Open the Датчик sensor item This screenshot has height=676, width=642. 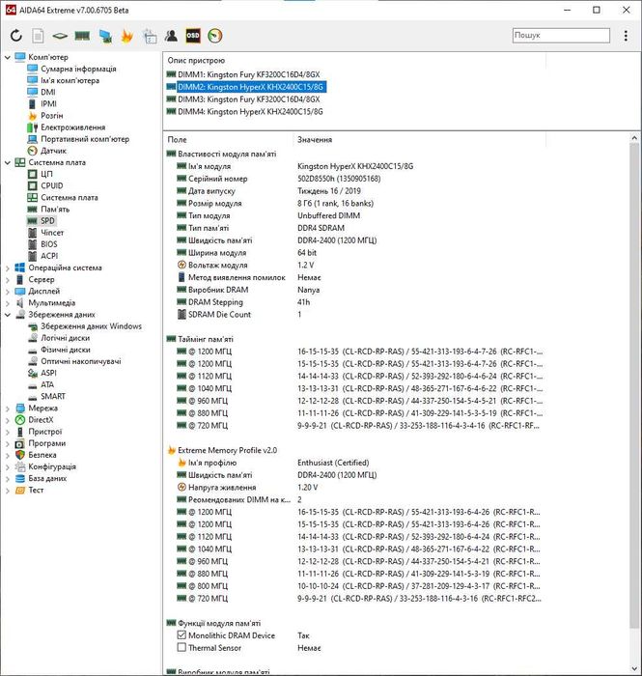point(53,151)
